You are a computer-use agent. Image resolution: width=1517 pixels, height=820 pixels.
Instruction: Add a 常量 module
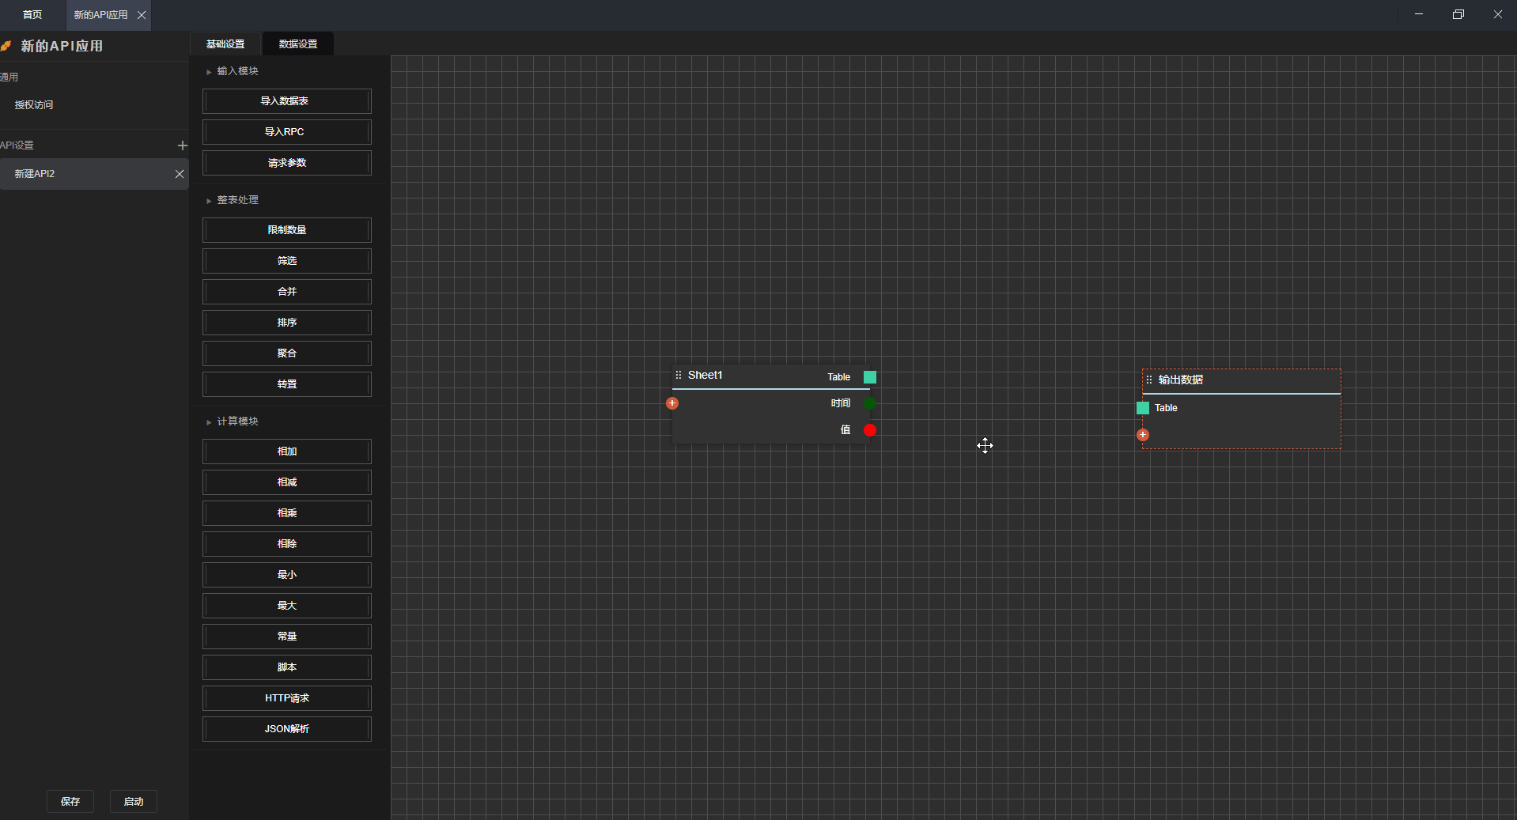287,637
